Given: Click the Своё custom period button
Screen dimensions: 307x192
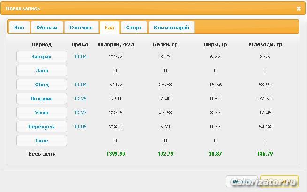Looking at the screenshot, I should pyautogui.click(x=42, y=141).
